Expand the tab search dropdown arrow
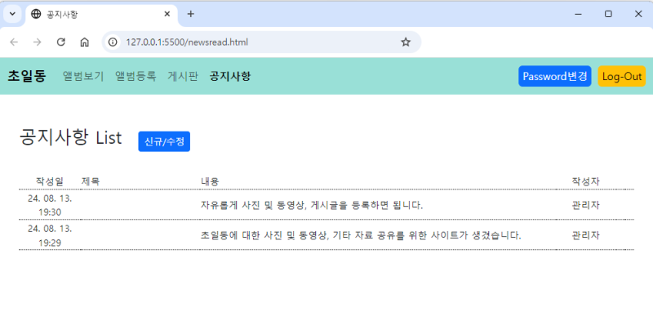 [x=12, y=14]
